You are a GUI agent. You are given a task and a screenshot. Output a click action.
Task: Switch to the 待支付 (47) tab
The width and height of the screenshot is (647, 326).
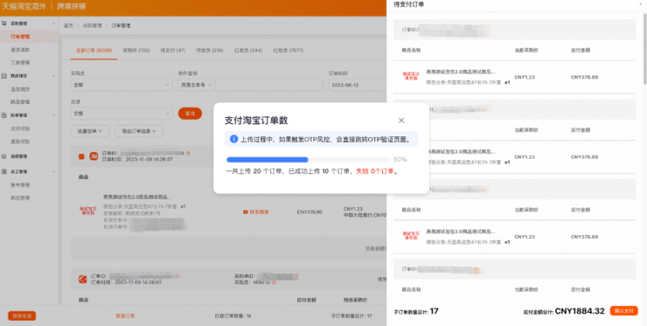pos(173,50)
